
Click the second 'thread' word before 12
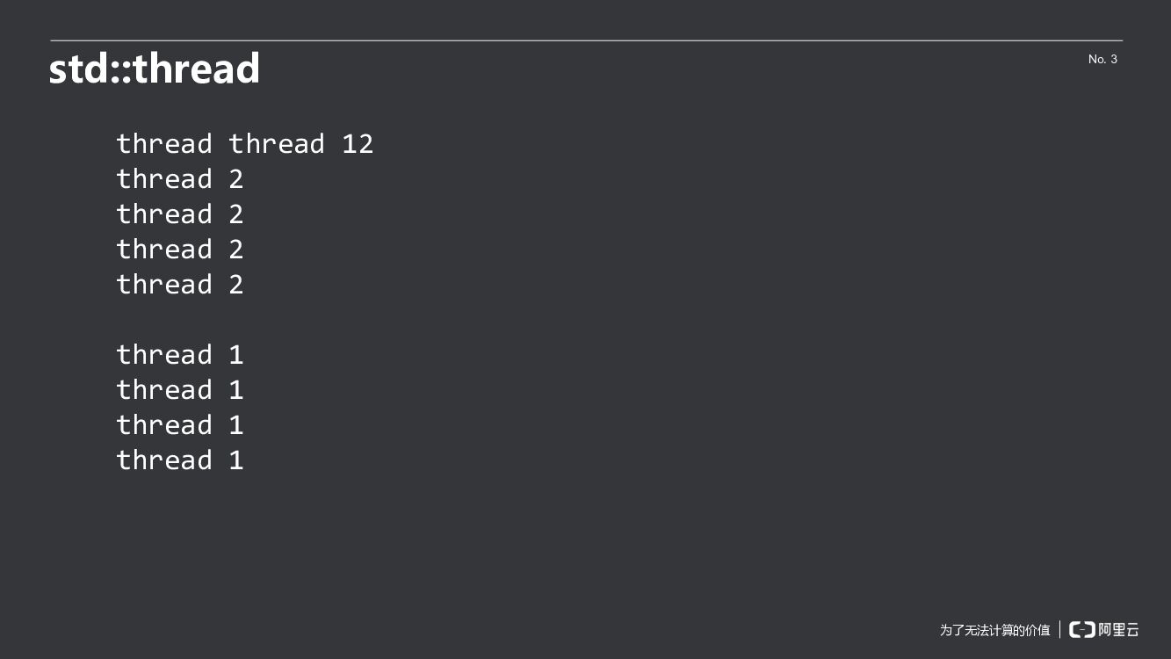point(277,144)
